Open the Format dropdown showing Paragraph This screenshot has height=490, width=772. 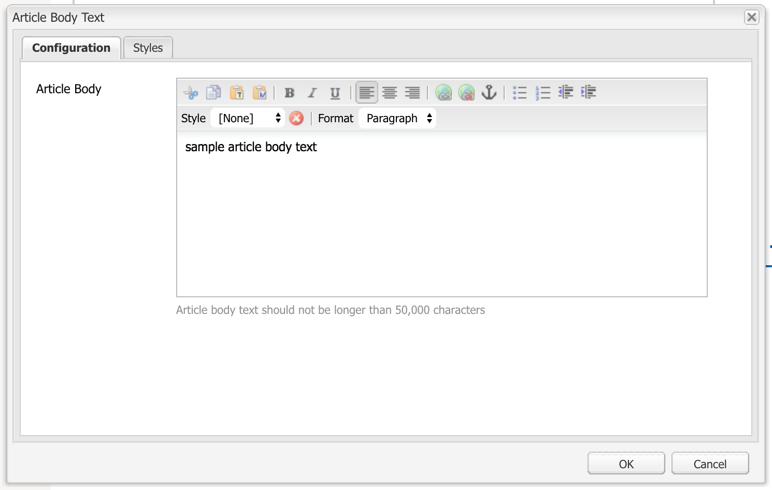click(397, 118)
